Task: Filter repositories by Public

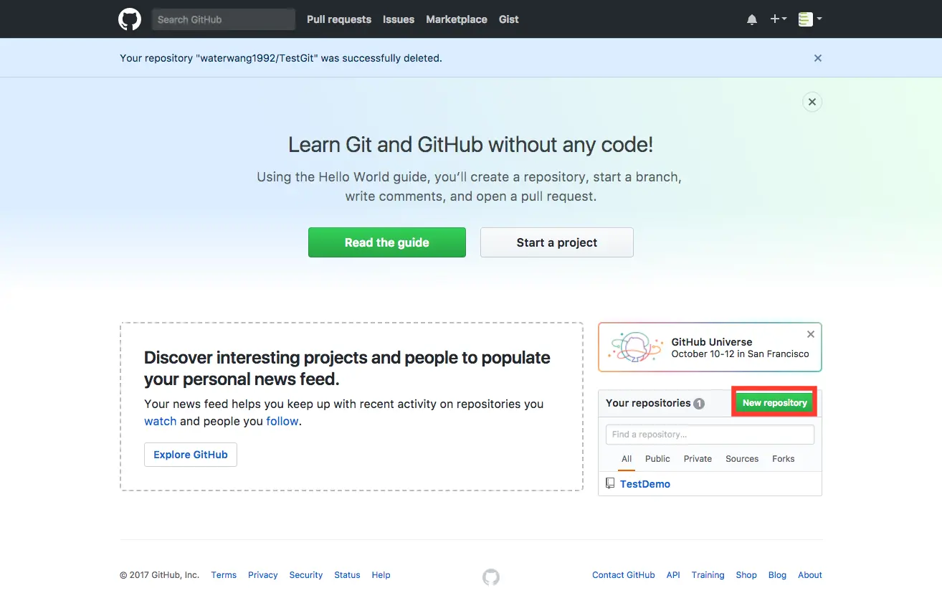Action: [657, 459]
